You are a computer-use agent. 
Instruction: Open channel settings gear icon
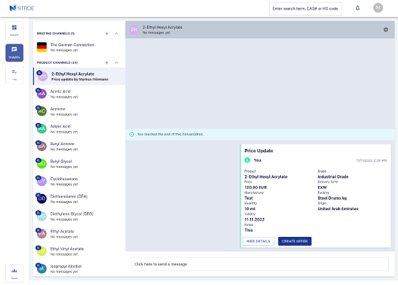tap(386, 29)
